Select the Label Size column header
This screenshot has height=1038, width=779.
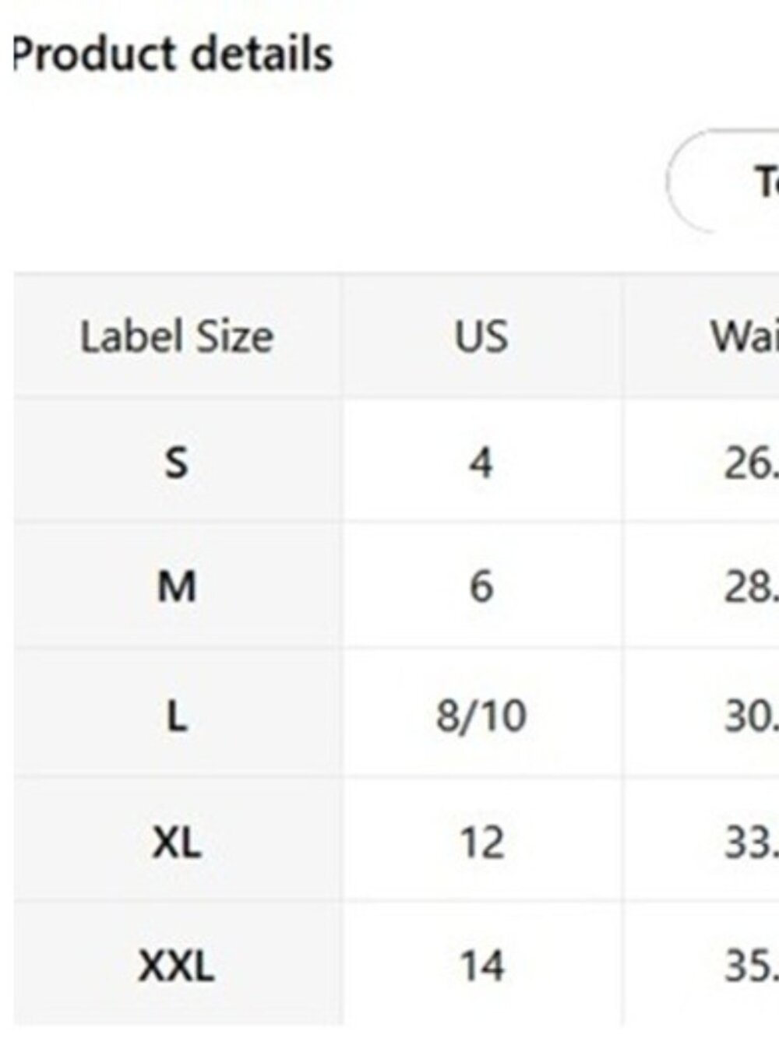(x=177, y=336)
